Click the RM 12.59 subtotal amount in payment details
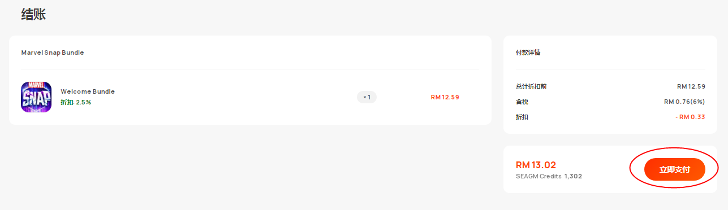The height and width of the screenshot is (210, 728). (691, 86)
